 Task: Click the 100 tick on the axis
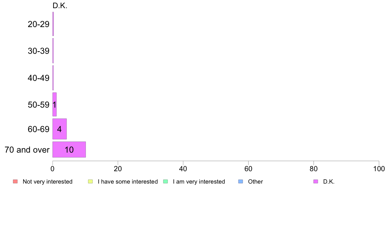379,169
